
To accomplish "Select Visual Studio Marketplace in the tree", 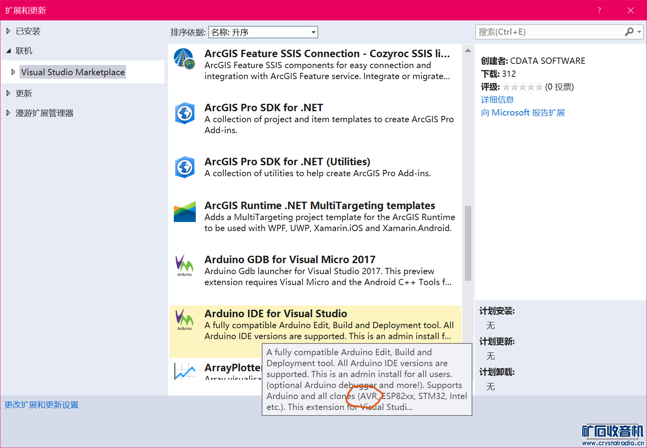I will 73,72.
